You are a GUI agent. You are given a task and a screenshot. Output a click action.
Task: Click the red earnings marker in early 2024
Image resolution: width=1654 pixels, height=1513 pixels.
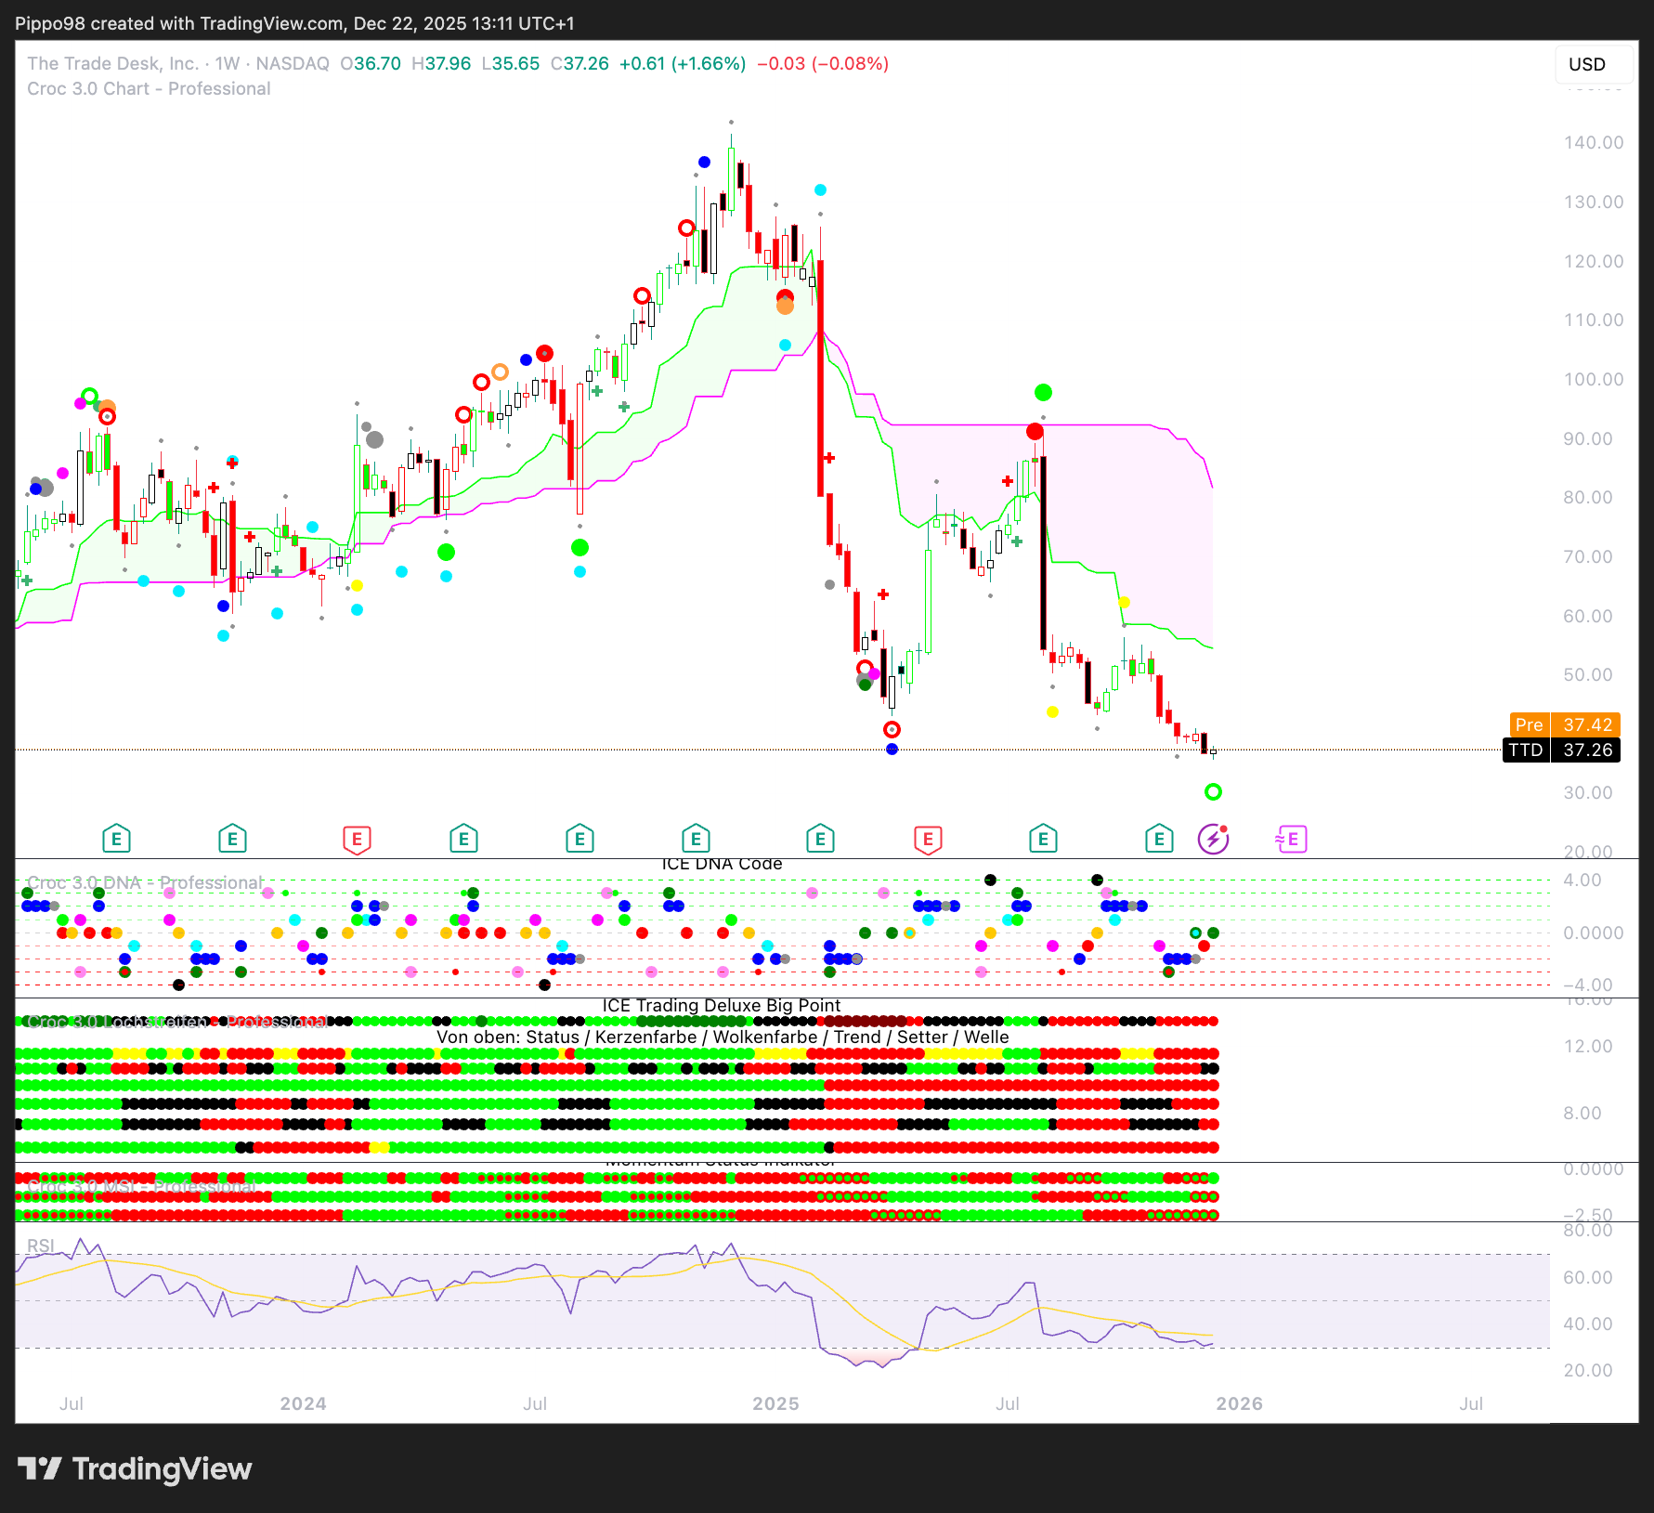[x=357, y=840]
